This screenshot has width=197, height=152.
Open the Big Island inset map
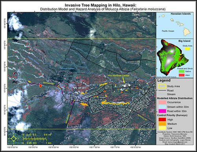[x=175, y=58]
